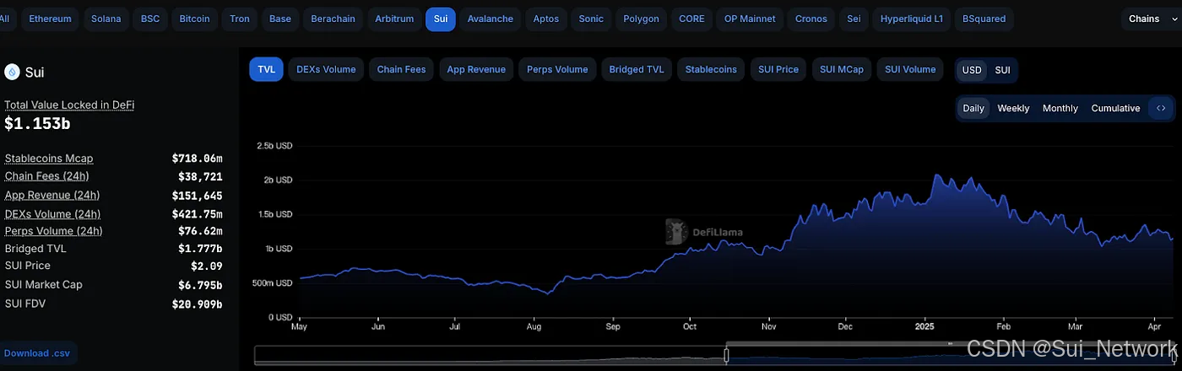Click the $718.06m stablecoins value

tap(197, 159)
